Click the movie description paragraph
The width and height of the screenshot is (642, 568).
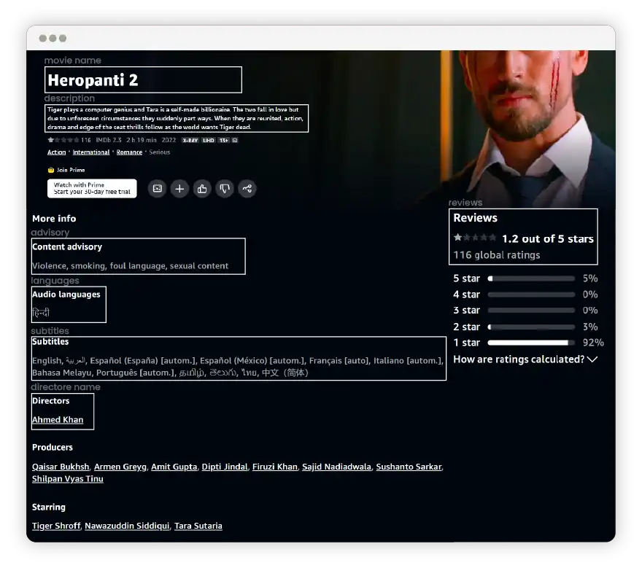click(175, 118)
